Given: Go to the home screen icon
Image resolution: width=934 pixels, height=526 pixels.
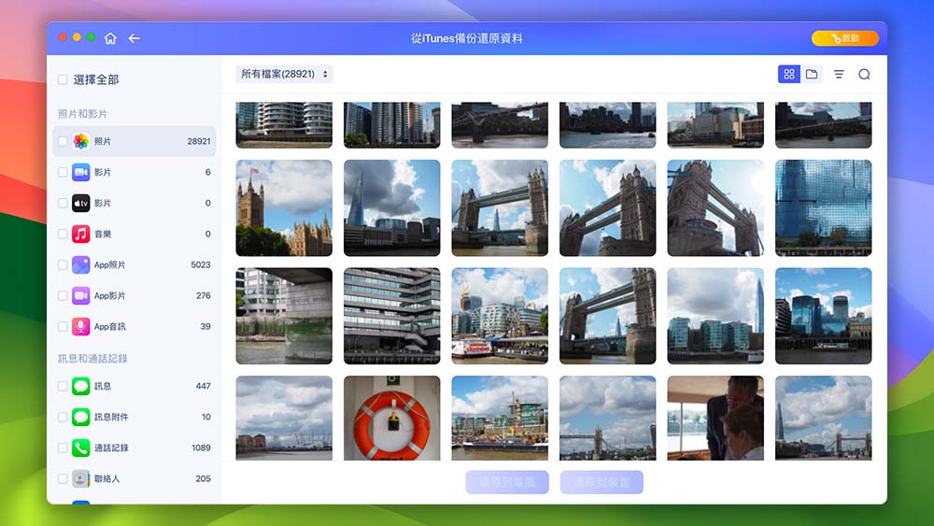Looking at the screenshot, I should point(110,38).
